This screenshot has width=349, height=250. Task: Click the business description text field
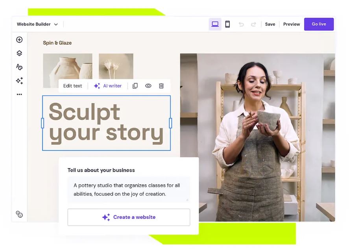point(129,189)
